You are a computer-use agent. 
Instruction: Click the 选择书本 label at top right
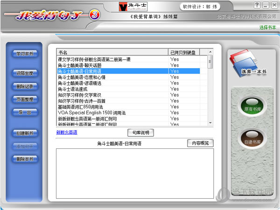click(x=268, y=28)
